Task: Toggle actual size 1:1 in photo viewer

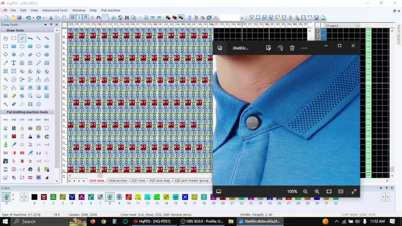Action: click(x=341, y=191)
